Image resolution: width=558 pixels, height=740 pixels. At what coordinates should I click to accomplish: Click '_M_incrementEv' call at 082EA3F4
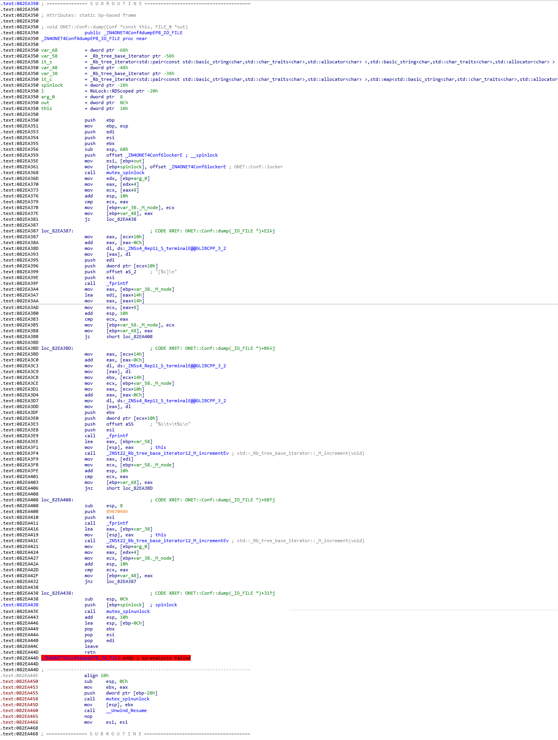click(168, 453)
